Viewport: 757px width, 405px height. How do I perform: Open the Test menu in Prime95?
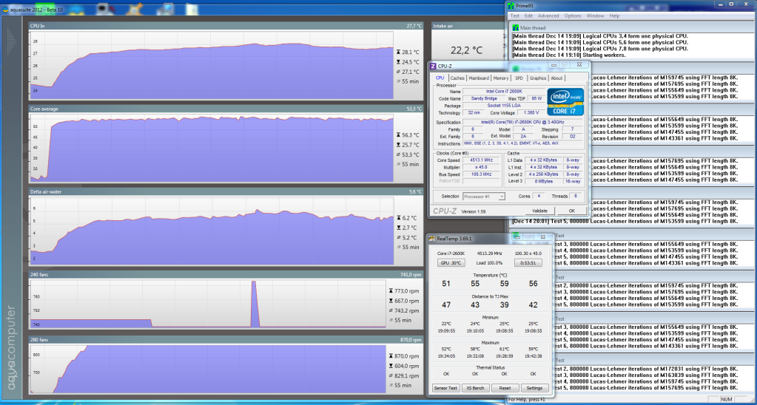[514, 16]
